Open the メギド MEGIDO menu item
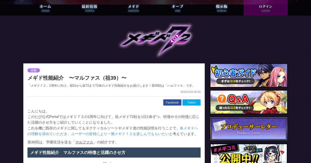Screen dimensions: 311x163 (133, 8)
